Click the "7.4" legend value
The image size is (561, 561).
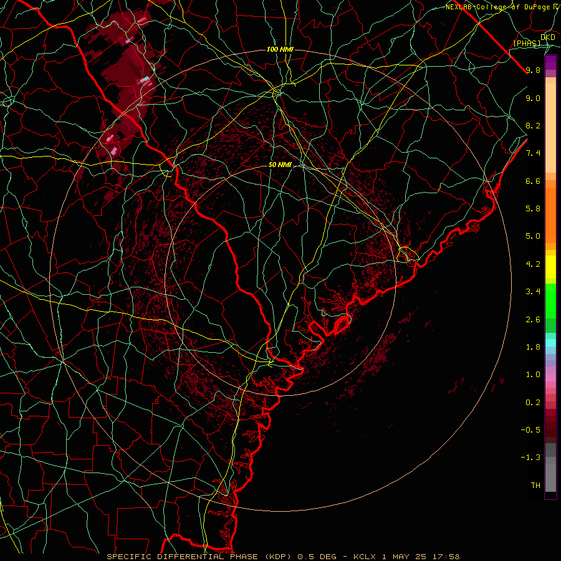pyautogui.click(x=533, y=153)
